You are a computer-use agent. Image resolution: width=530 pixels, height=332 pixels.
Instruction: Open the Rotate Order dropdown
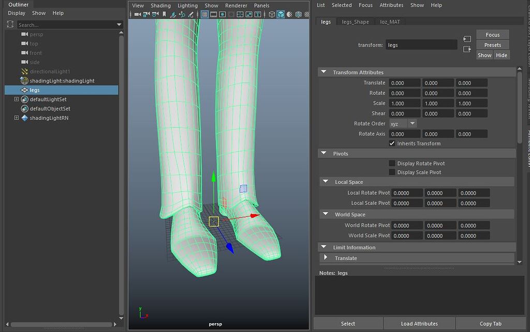(403, 123)
